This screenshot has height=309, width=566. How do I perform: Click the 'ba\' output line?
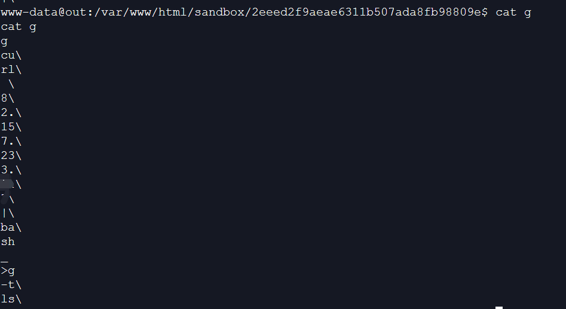pos(11,228)
